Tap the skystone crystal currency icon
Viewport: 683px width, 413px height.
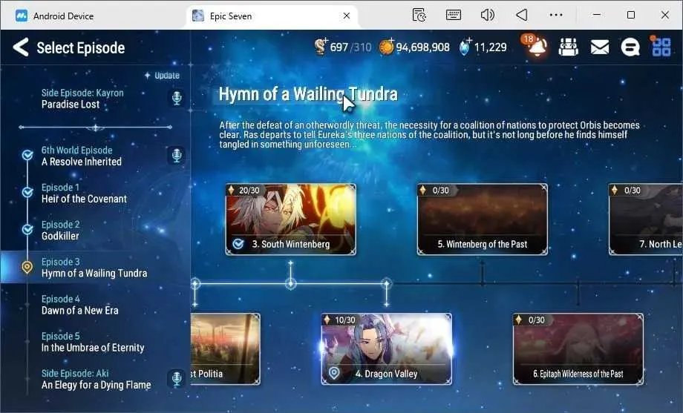465,47
